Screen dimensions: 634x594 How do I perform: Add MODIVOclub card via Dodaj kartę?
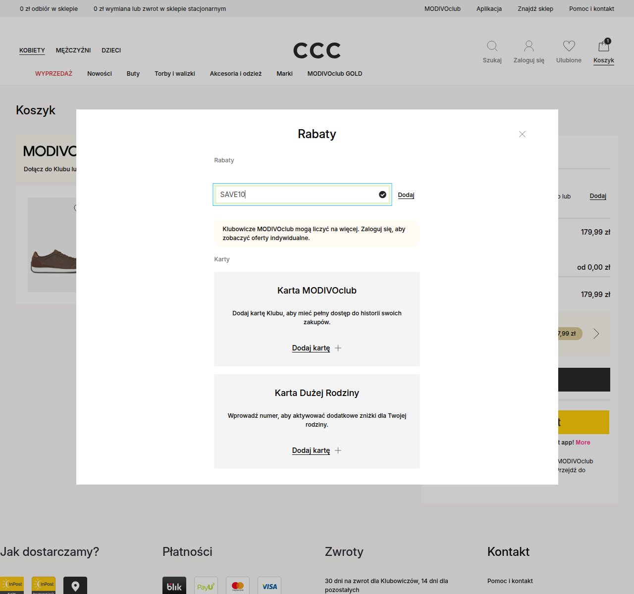tap(311, 348)
